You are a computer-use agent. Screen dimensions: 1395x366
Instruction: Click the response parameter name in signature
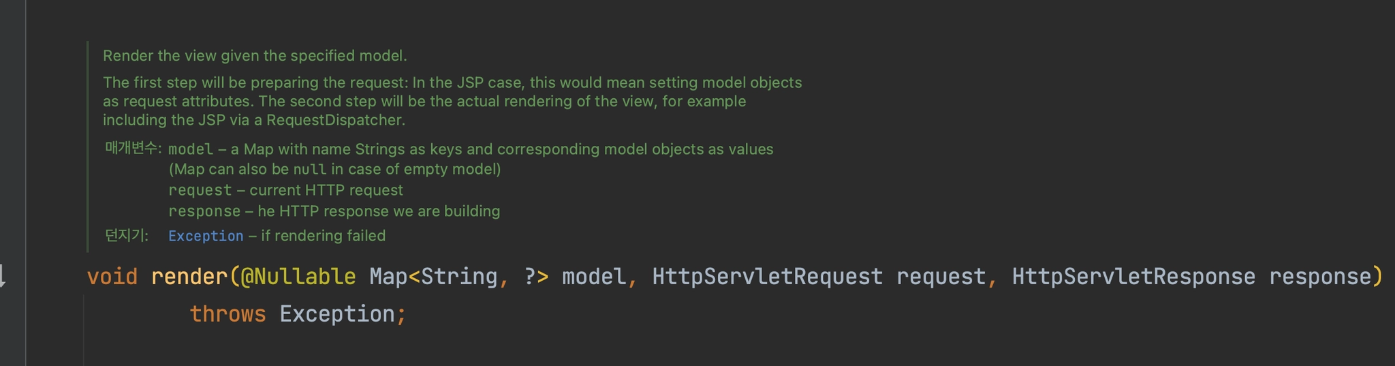[x=1319, y=276]
